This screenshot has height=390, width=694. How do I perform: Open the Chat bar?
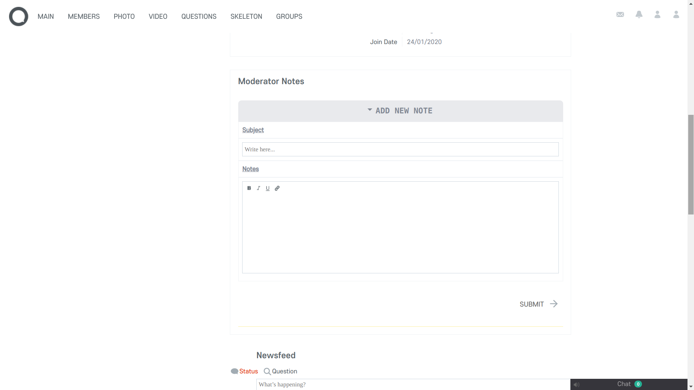point(629,384)
